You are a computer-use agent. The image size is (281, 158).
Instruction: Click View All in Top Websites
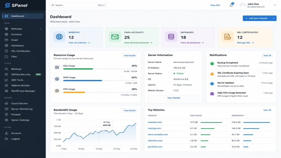[267, 110]
